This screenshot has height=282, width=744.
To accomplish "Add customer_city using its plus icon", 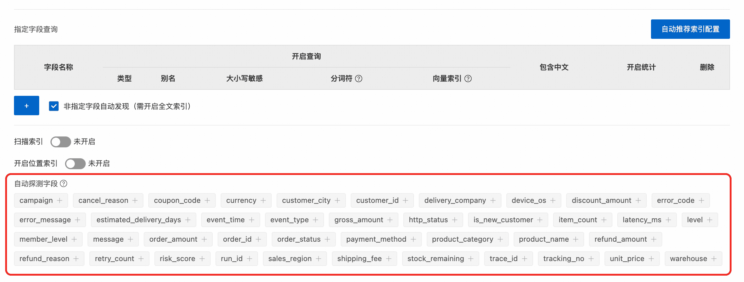I will click(x=337, y=200).
